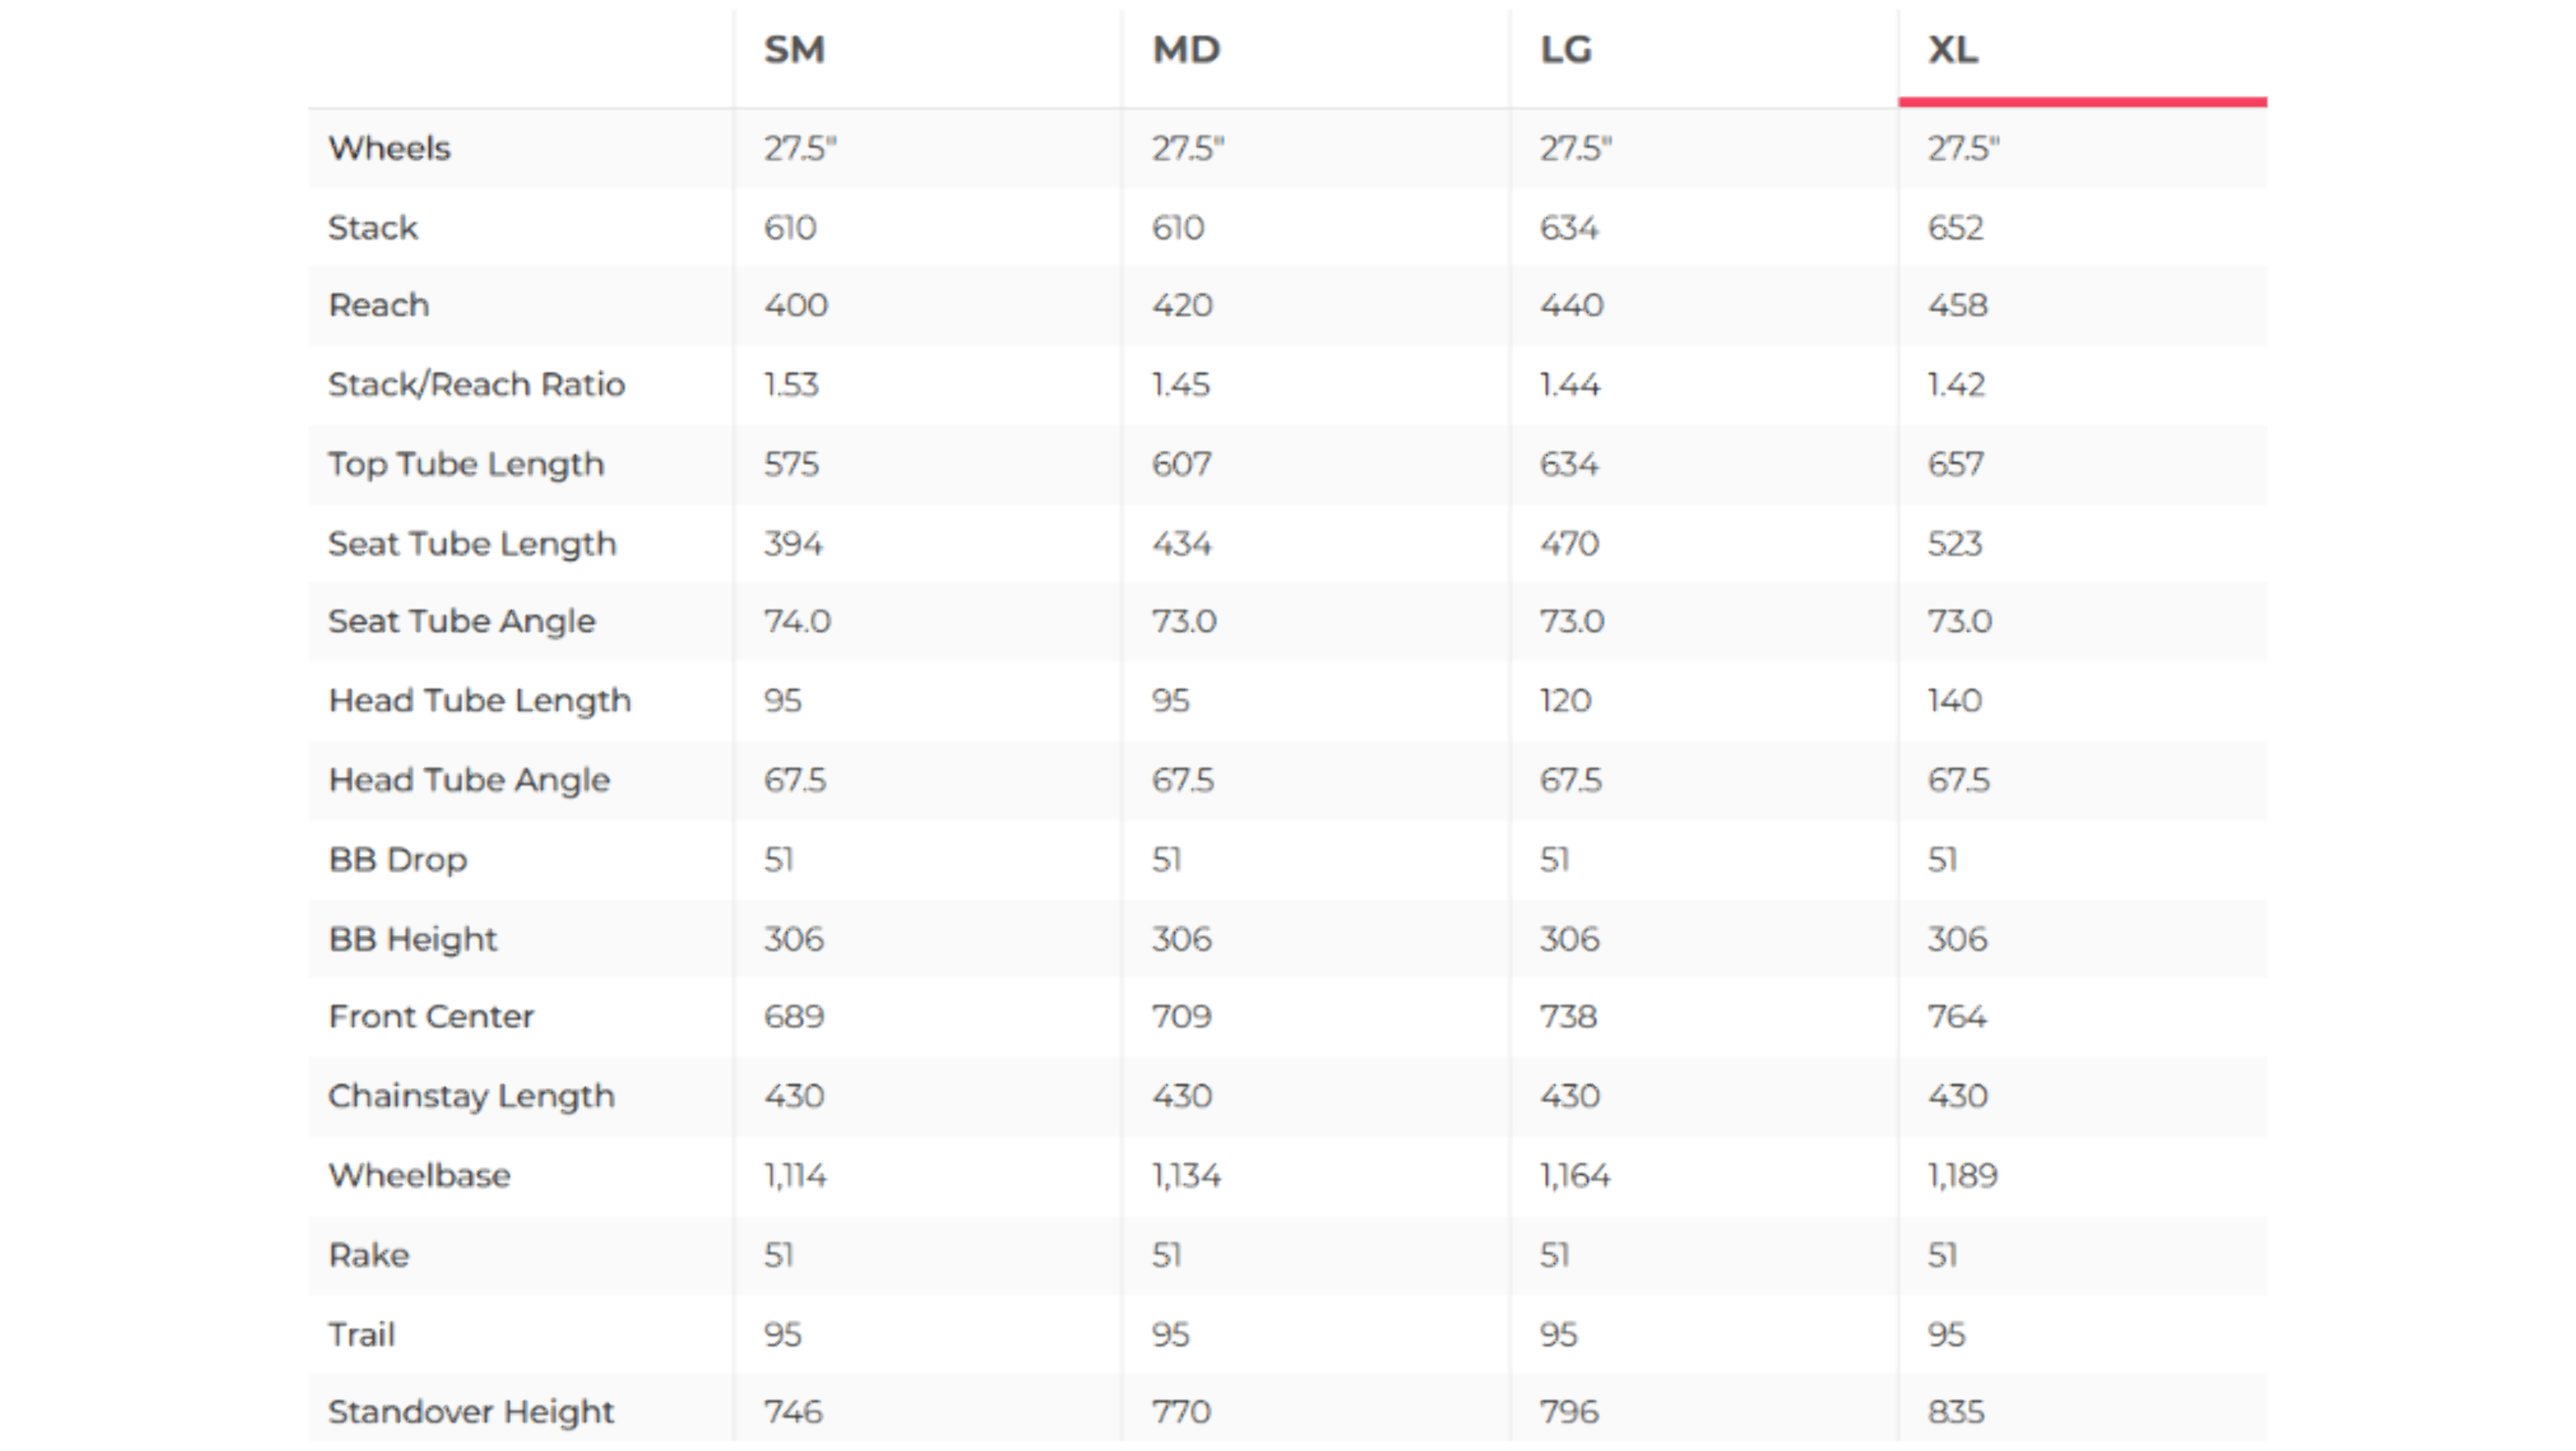Click the XL Wheelbase value 1,189
The height and width of the screenshot is (1451, 2576).
point(1962,1175)
